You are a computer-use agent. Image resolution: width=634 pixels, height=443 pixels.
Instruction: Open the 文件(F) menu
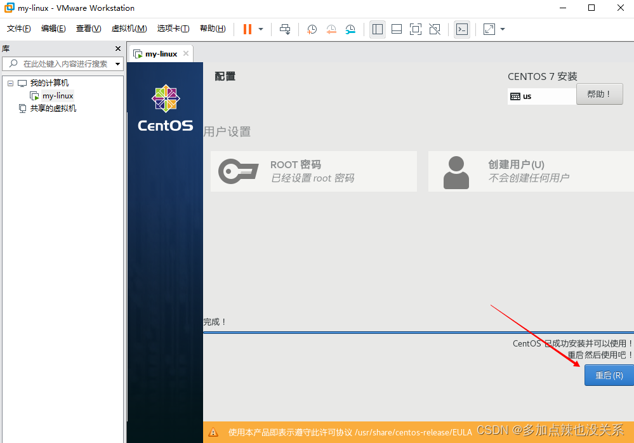click(19, 29)
